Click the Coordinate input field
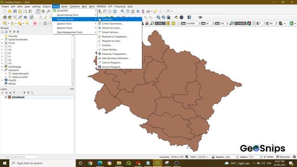The height and width of the screenshot is (167, 297). point(177,157)
